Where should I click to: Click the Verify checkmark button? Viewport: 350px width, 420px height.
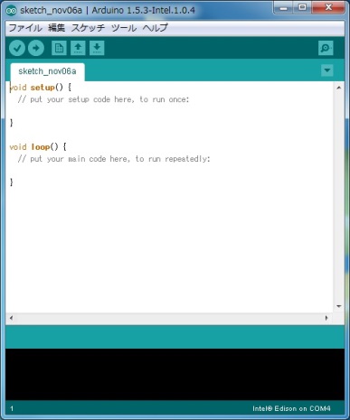coord(17,48)
